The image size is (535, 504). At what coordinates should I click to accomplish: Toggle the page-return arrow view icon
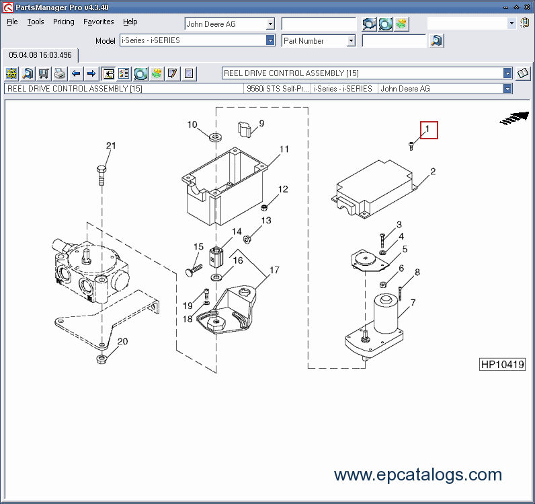108,73
